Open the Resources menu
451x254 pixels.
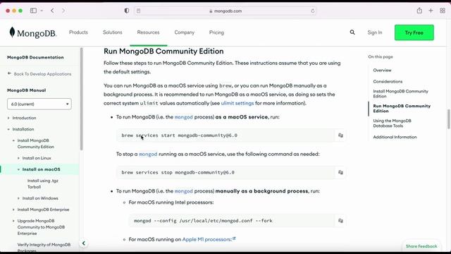coord(148,32)
